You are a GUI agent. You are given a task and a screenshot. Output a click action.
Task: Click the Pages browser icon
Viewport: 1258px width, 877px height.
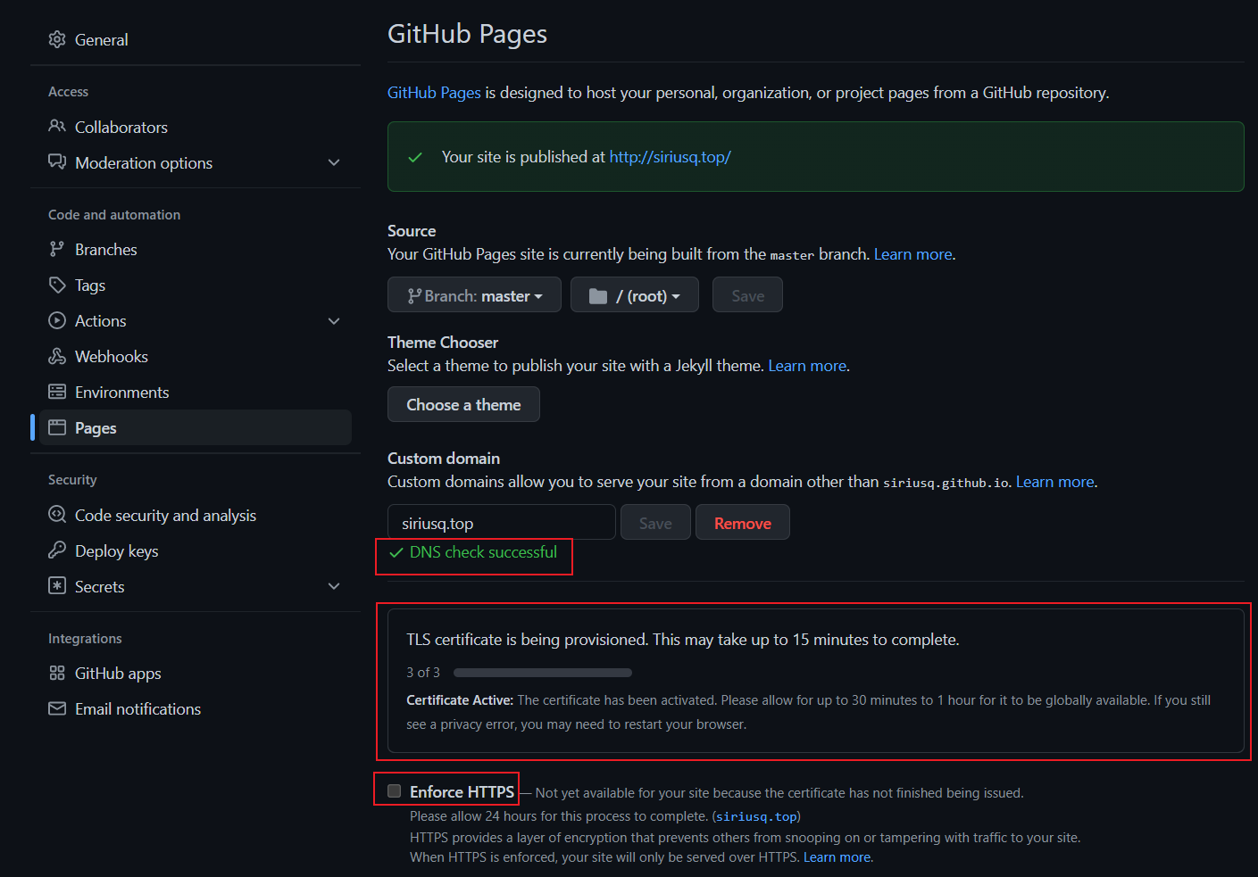coord(57,427)
